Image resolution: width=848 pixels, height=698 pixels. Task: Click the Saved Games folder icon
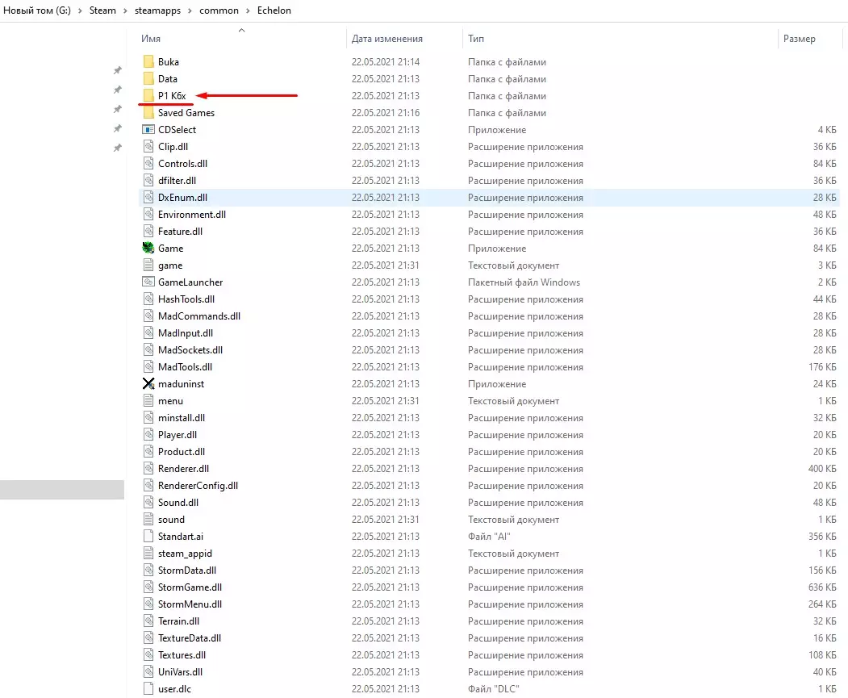[x=148, y=112]
